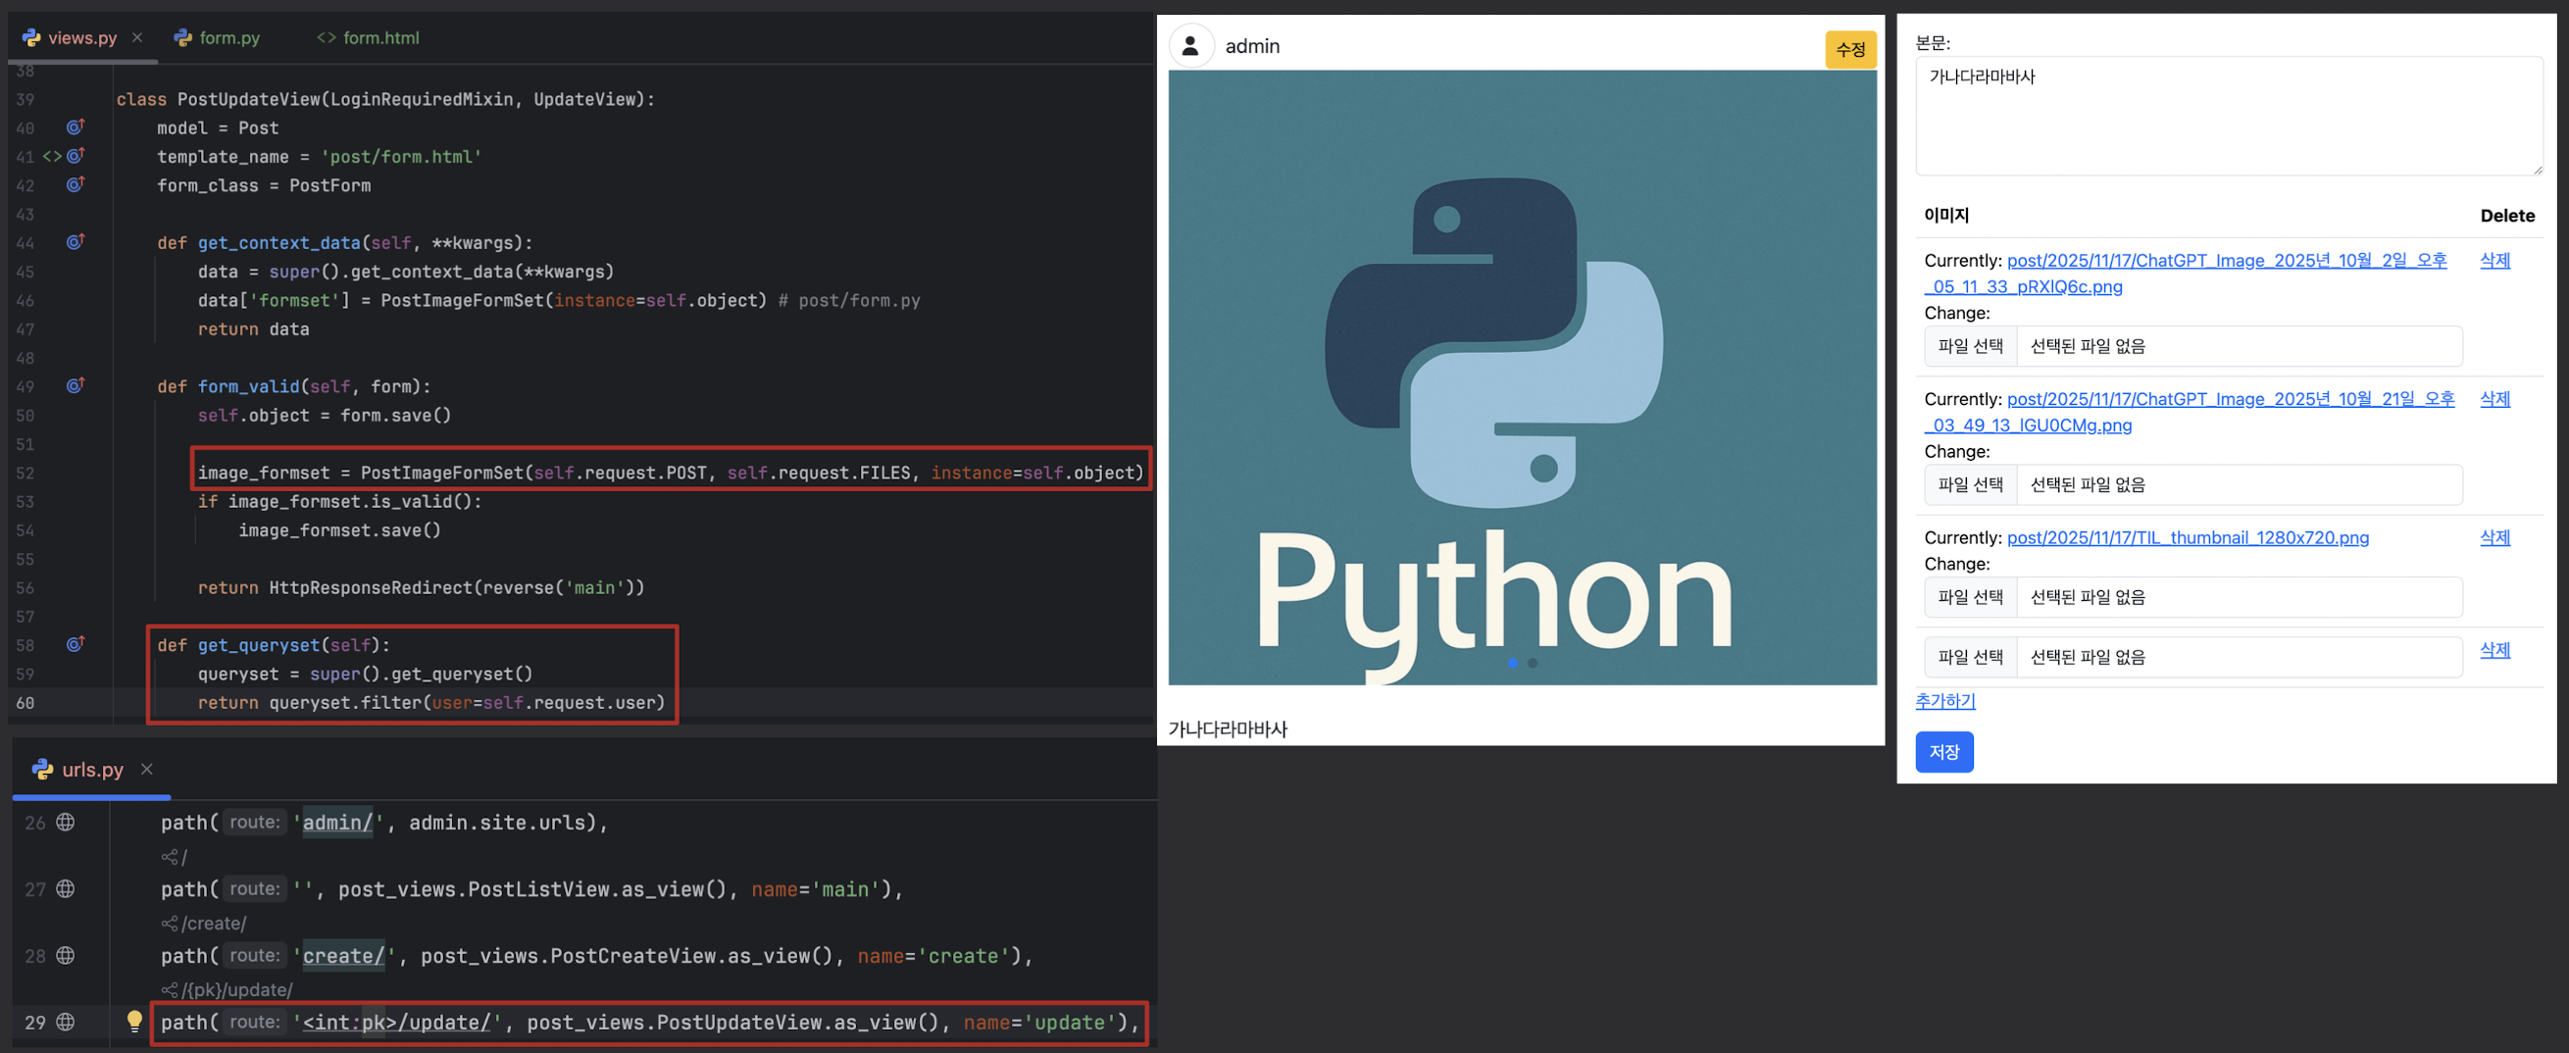Click into the 본문 text area
The height and width of the screenshot is (1053, 2569).
(2229, 116)
